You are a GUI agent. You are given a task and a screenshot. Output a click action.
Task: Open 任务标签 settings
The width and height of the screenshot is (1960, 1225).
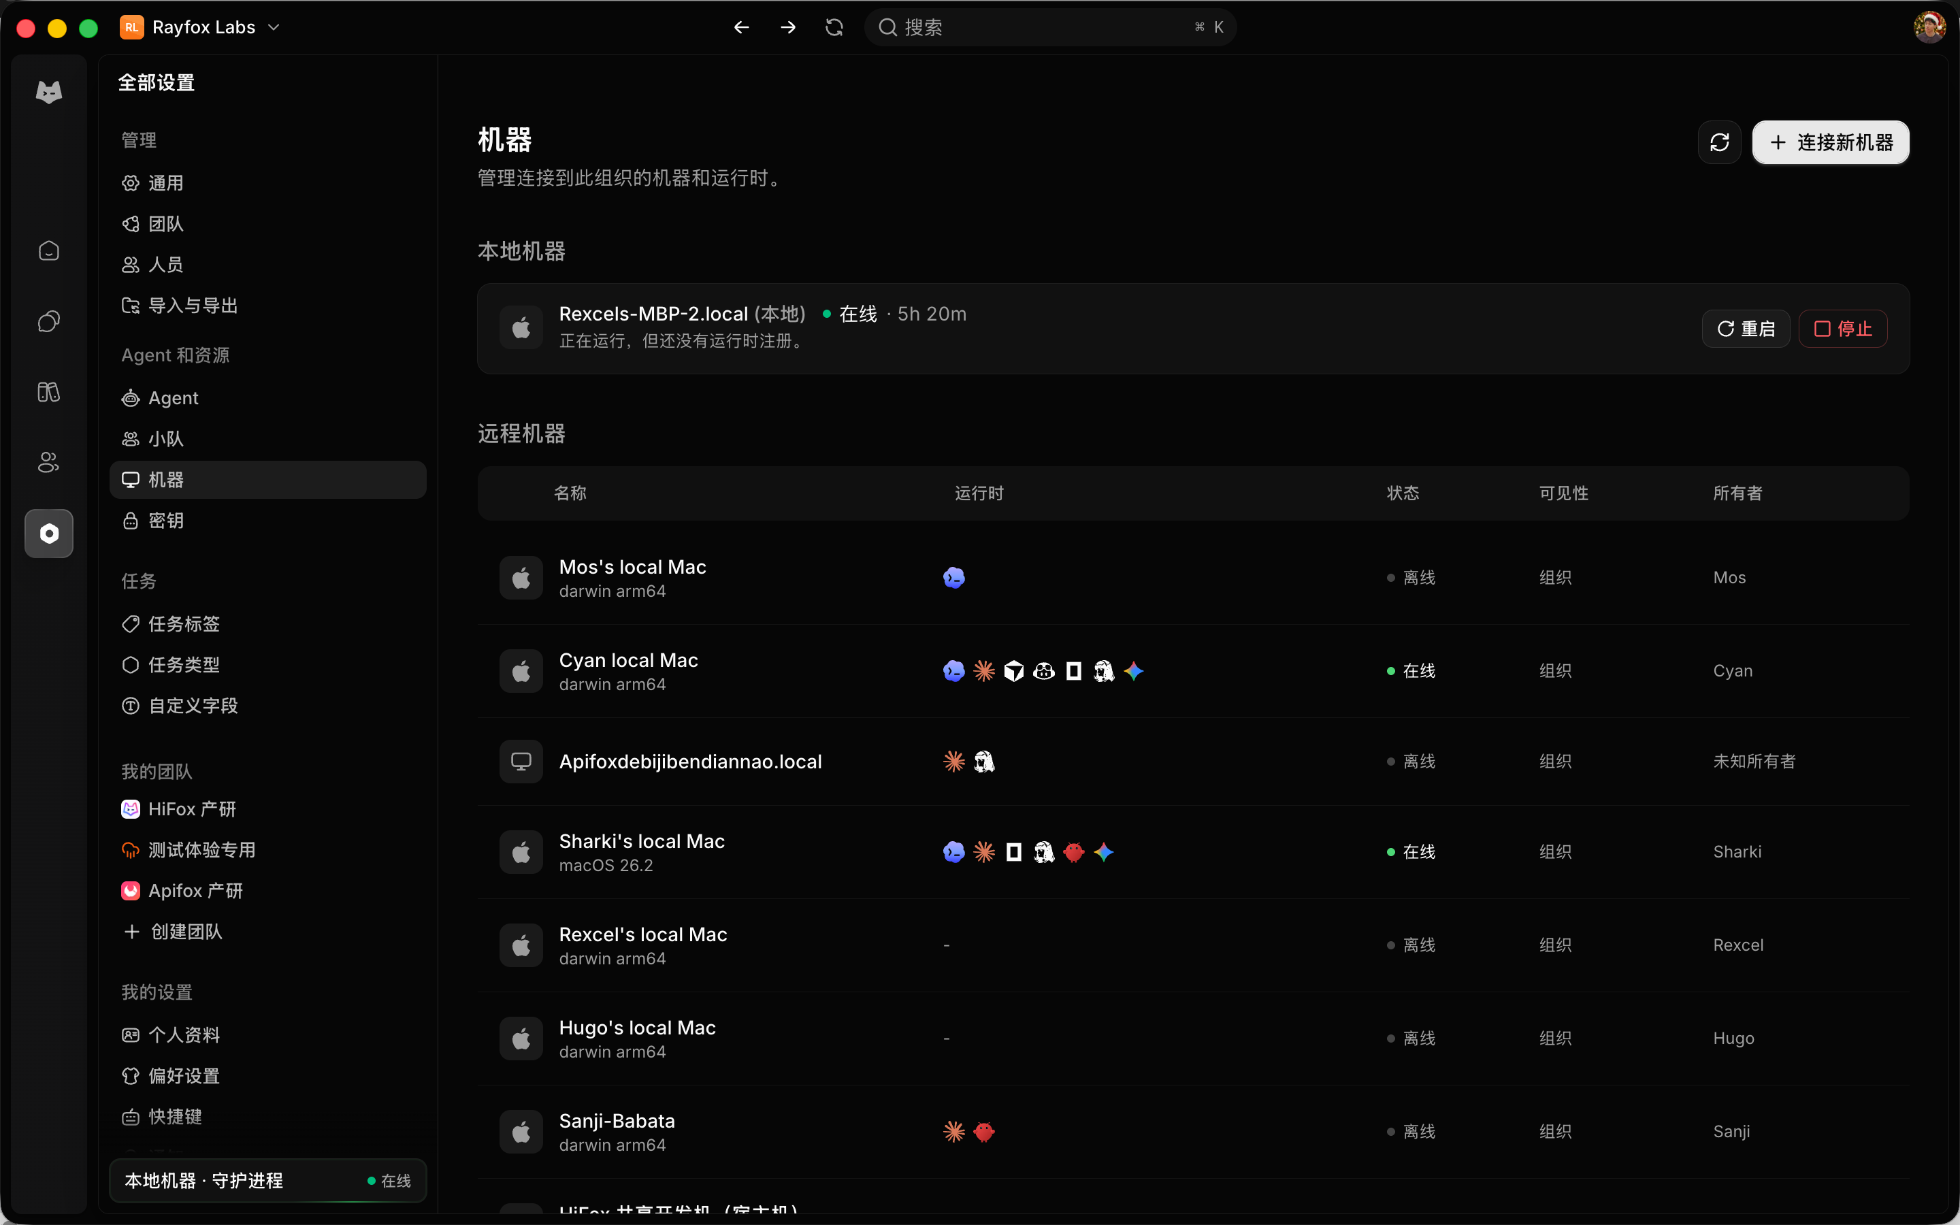tap(267, 624)
